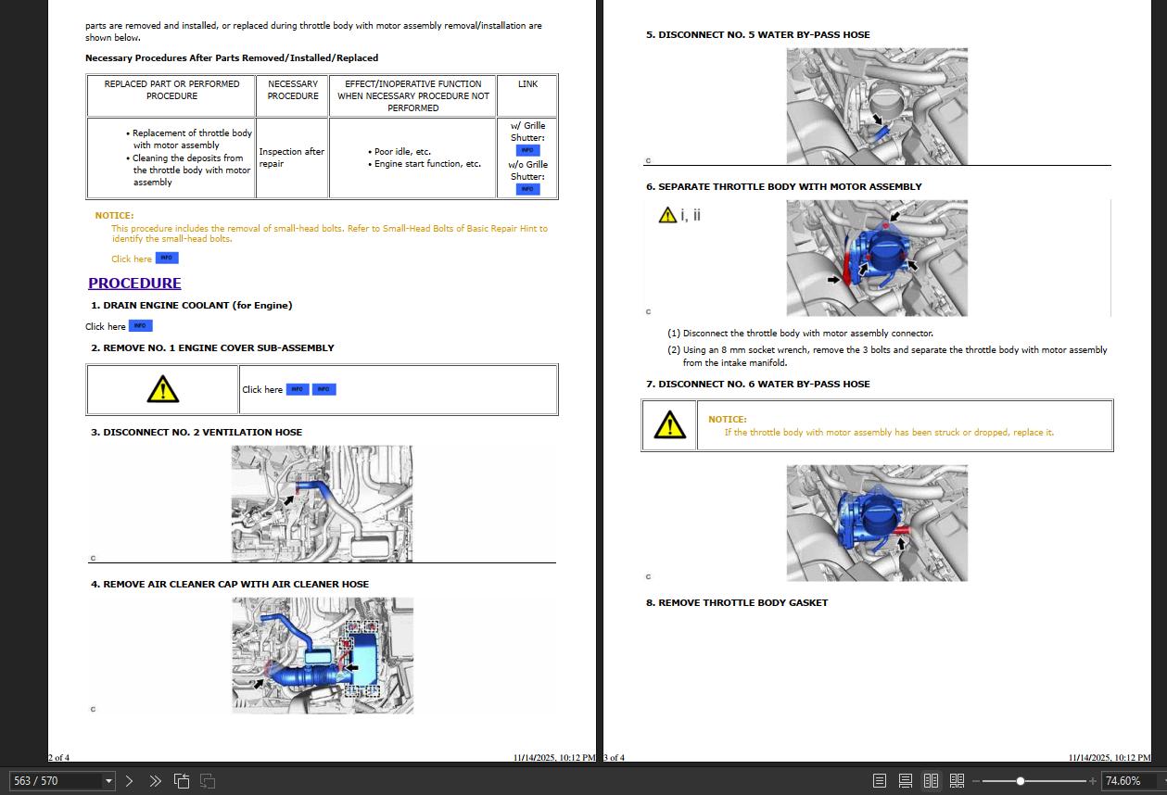Open second INFO link in engine cover table

click(x=324, y=389)
